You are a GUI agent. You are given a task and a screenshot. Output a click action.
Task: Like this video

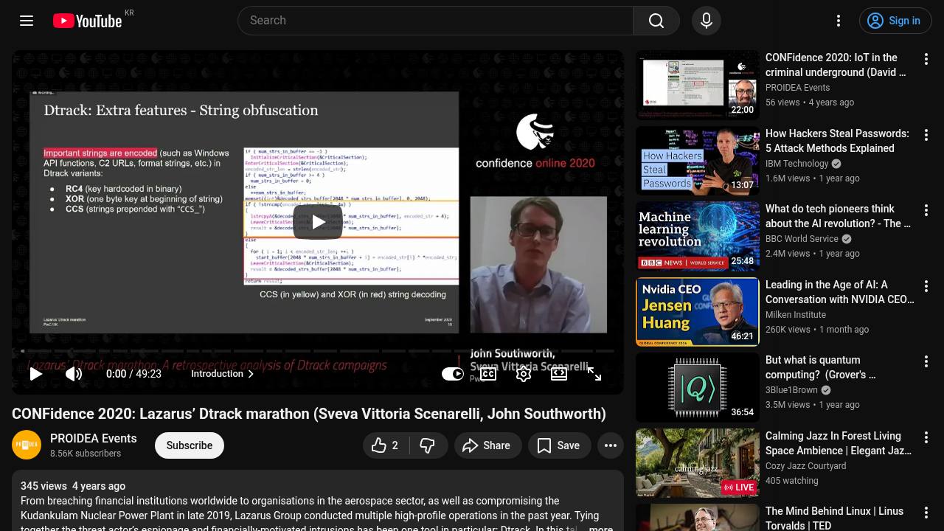pyautogui.click(x=386, y=445)
